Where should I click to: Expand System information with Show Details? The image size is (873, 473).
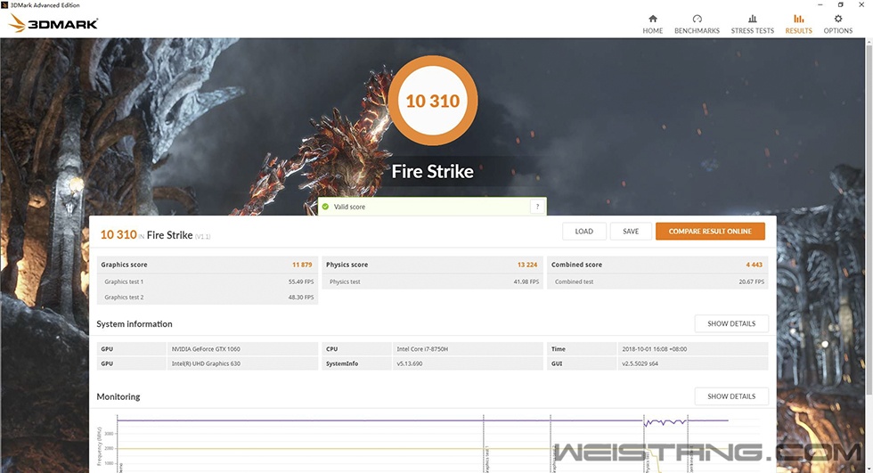730,324
